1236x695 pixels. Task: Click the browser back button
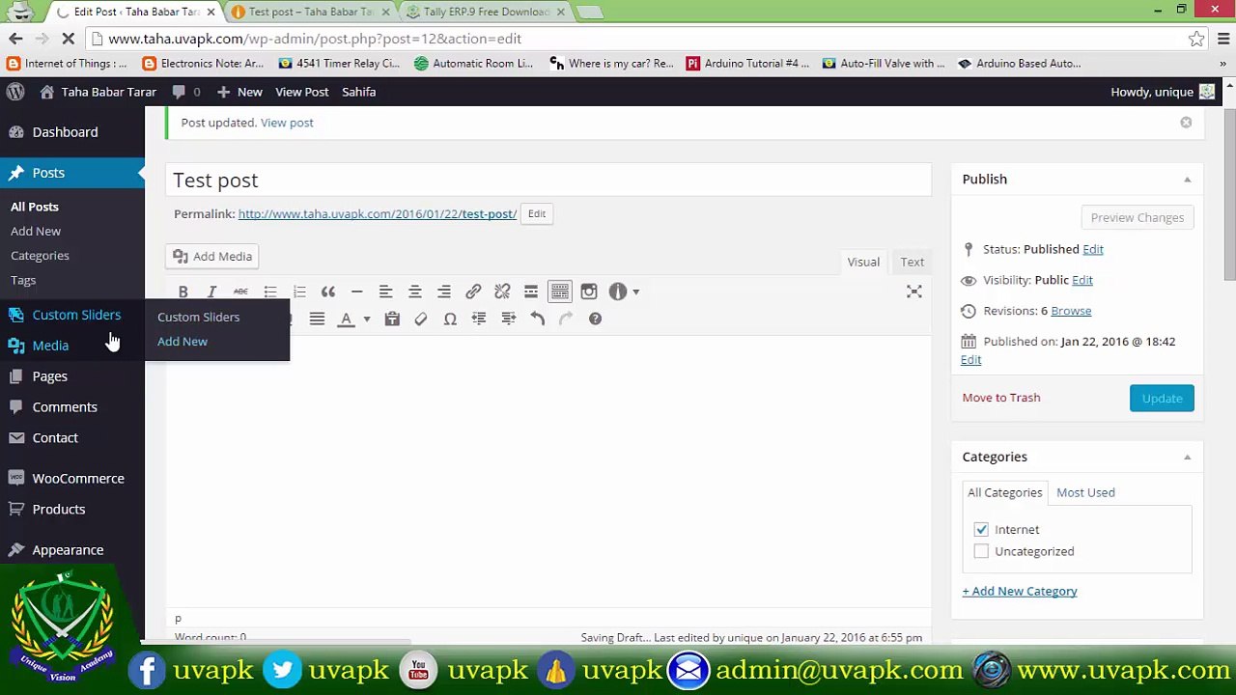15,39
